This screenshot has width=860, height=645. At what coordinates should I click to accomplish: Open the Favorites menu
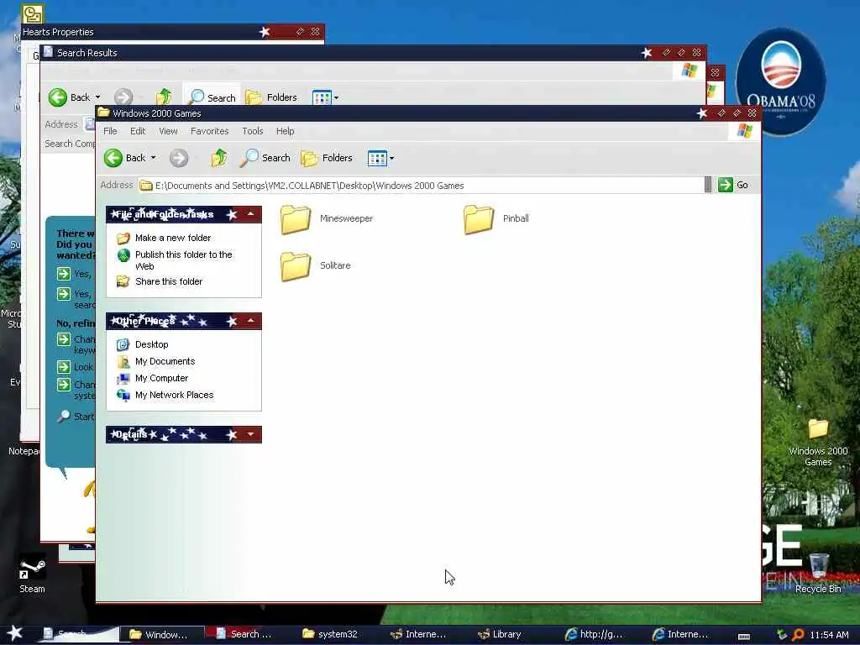coord(209,131)
